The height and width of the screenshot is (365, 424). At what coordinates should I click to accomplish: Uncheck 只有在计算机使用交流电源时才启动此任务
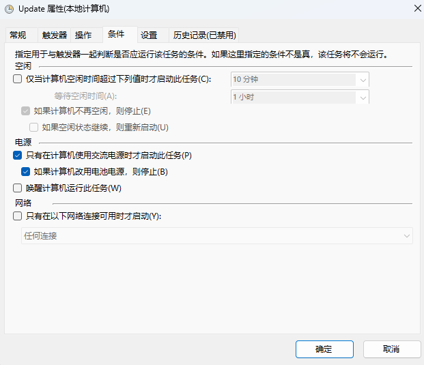[x=18, y=156]
